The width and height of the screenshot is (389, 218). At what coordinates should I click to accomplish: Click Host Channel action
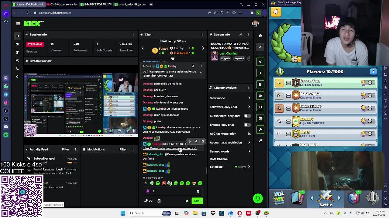pos(219,159)
